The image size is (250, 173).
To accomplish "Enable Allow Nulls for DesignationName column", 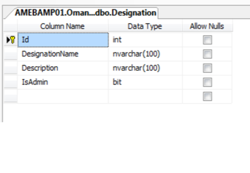I will [x=207, y=54].
